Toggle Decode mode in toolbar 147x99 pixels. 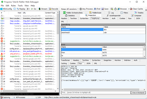(x=54, y=9)
